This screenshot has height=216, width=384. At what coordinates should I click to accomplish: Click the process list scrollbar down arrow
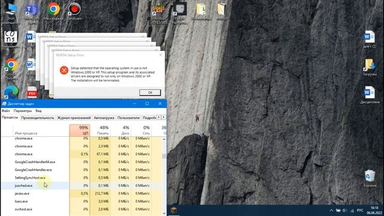point(164,214)
